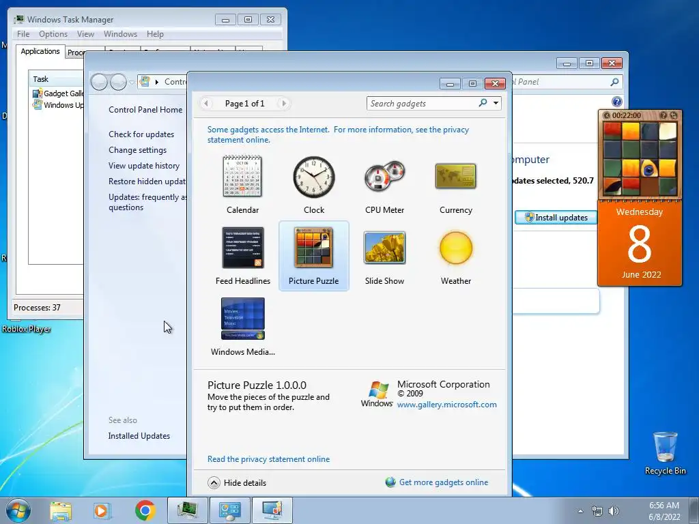Select the Slide Show gadget
The image size is (699, 524).
[385, 256]
